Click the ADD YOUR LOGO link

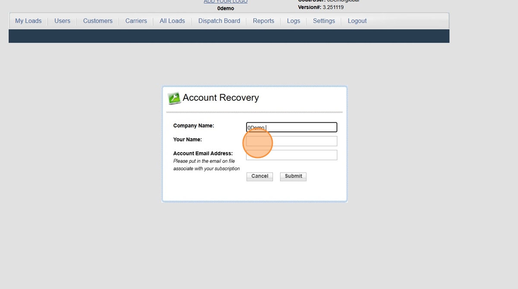(x=226, y=2)
